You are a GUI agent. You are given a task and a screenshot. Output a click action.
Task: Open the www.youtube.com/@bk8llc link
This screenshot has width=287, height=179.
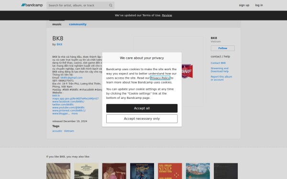[x=68, y=107]
